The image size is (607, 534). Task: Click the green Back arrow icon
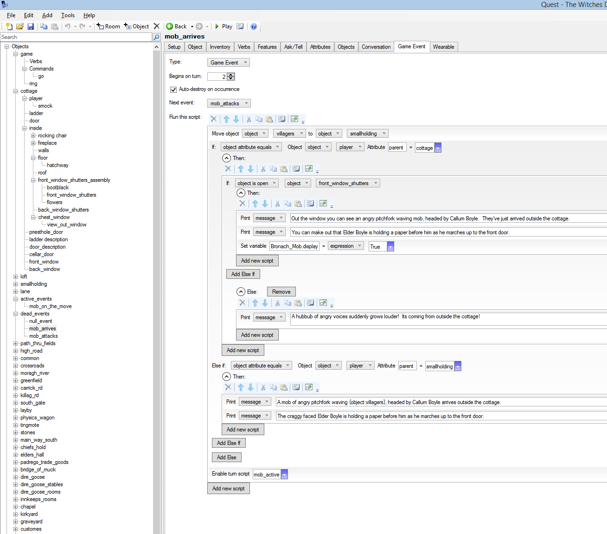click(170, 26)
